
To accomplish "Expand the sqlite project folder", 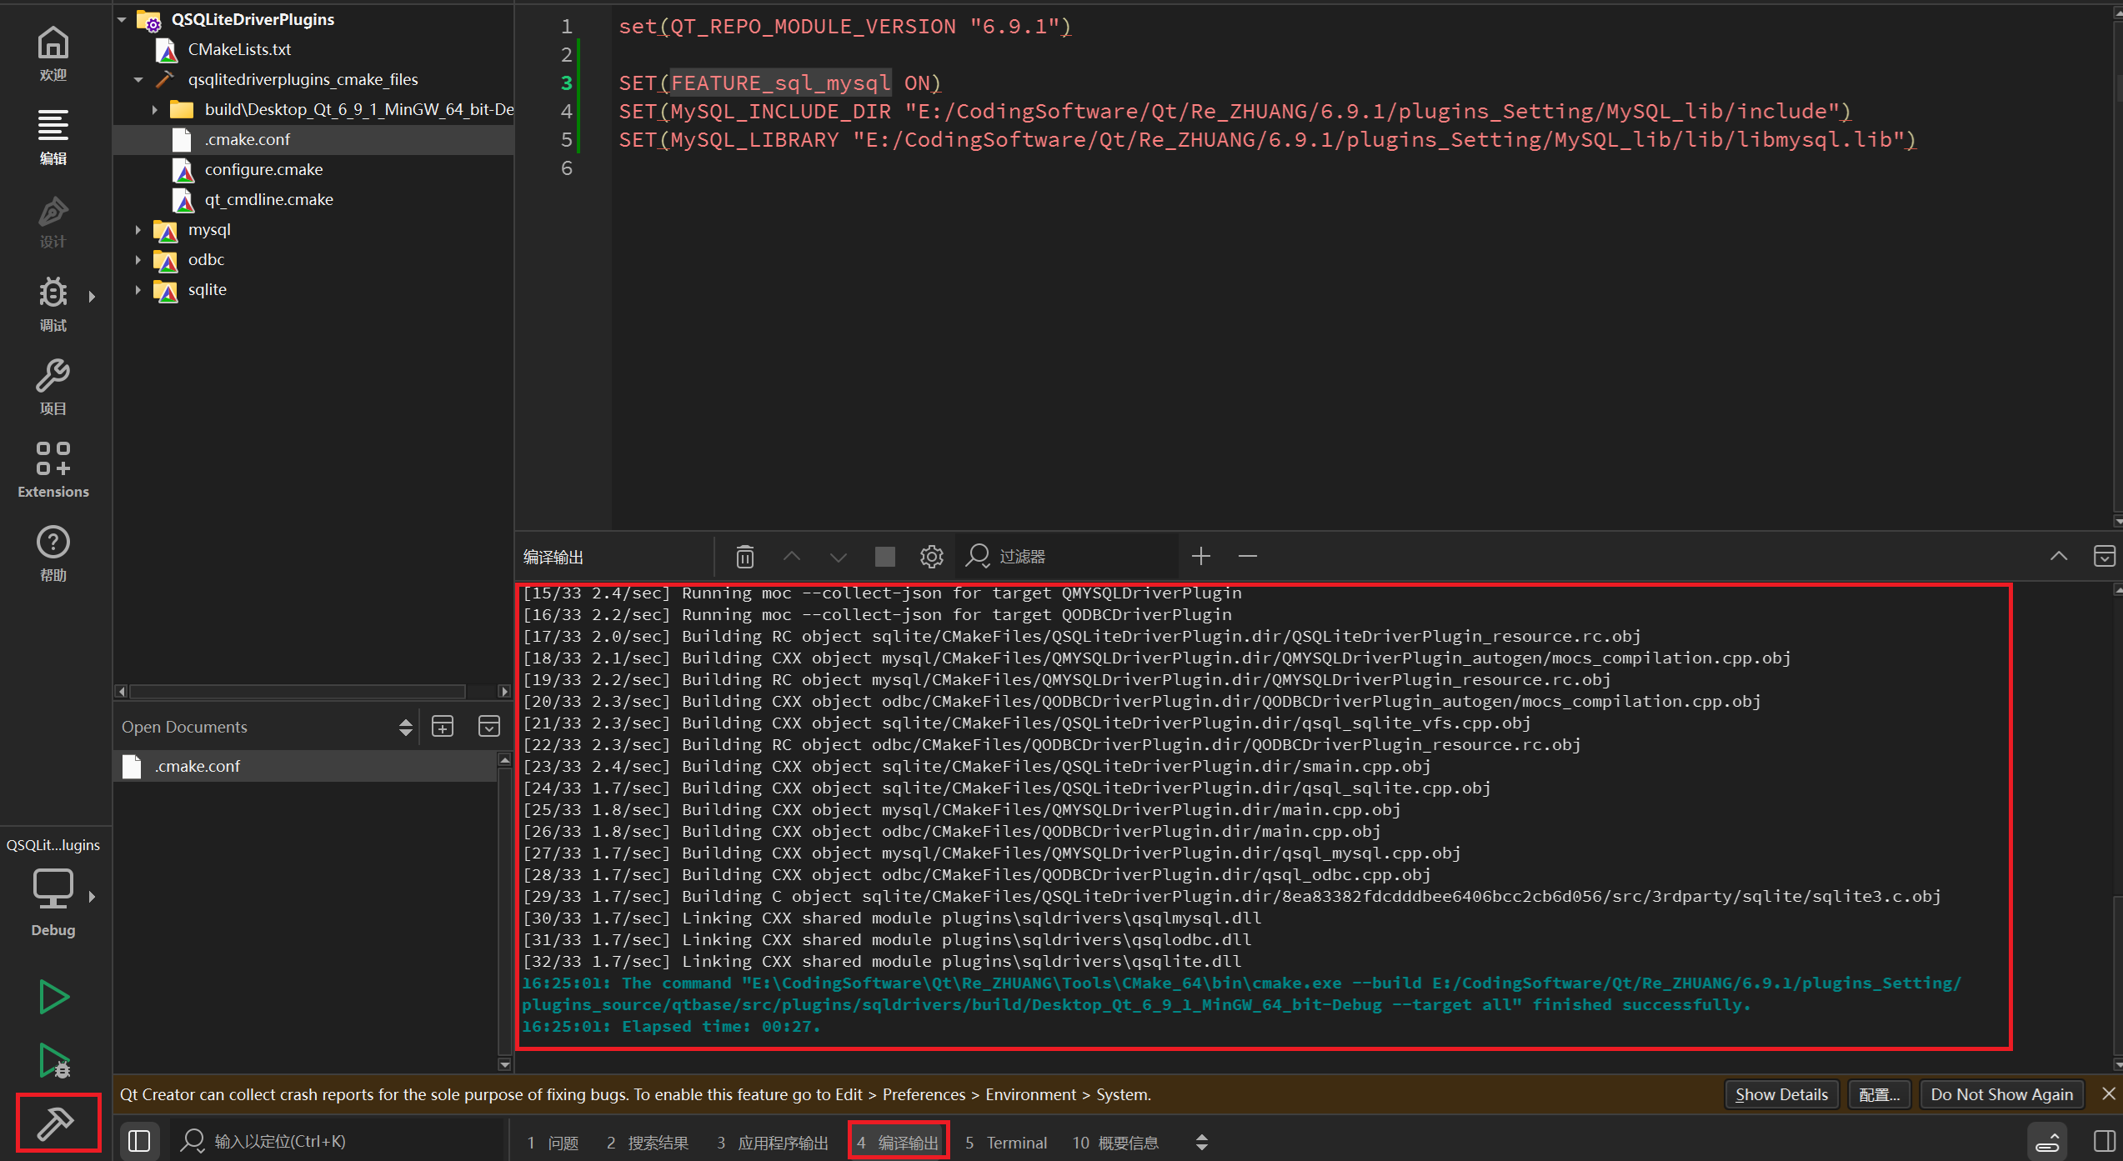I will 138,290.
